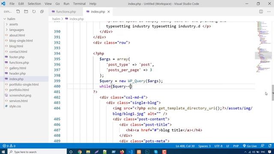Open screenshot.png in Explorer
Viewport: 274px width, 154px height.
20,95
